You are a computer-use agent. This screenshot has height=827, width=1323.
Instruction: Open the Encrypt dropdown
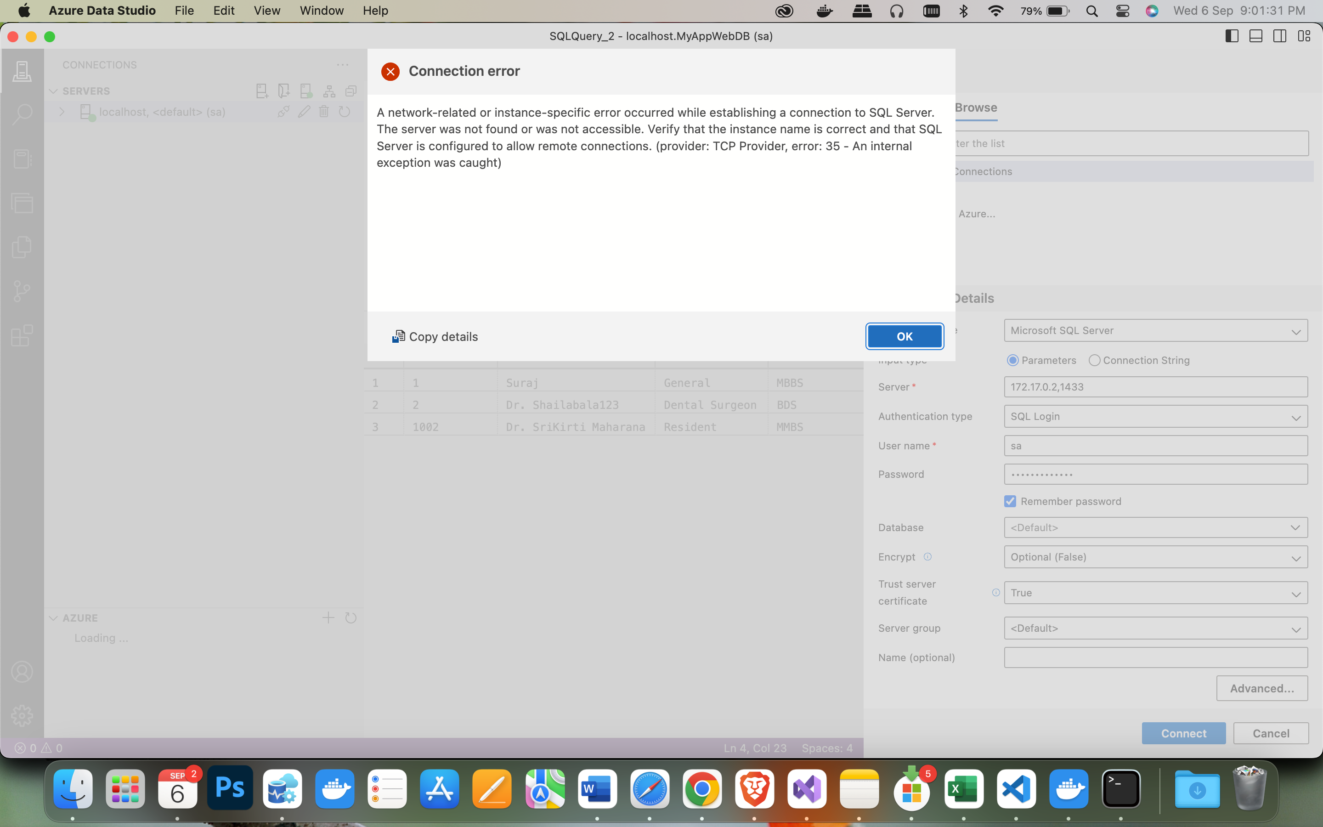click(1155, 557)
